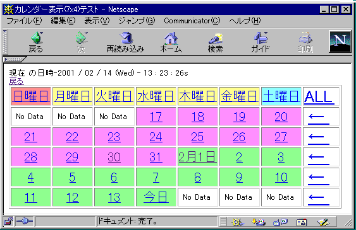Open the ジャンプ(G) menu
This screenshot has width=356, height=230.
click(x=137, y=21)
